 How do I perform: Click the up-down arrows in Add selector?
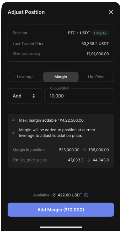pyautogui.click(x=34, y=96)
